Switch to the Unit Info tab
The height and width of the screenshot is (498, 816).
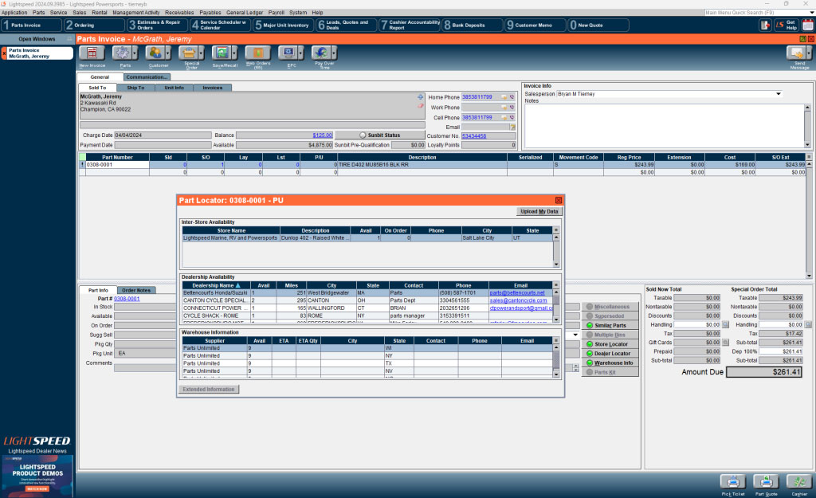(174, 88)
